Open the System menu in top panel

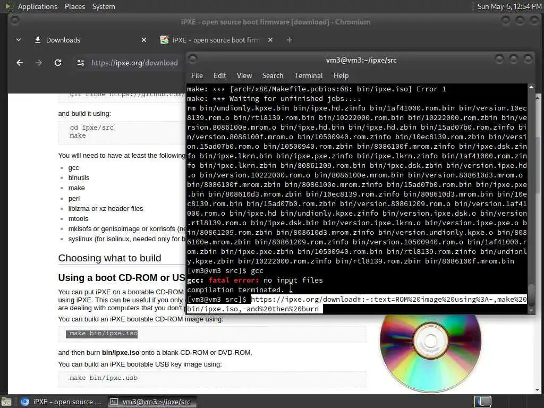coord(104,6)
